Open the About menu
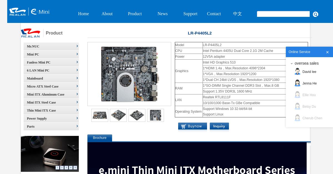This screenshot has height=174, width=333. (107, 14)
